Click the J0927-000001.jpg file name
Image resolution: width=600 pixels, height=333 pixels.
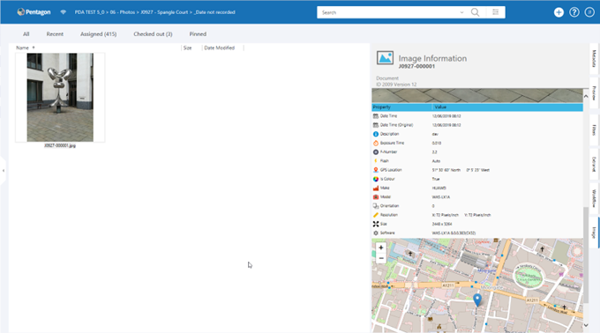click(x=60, y=145)
